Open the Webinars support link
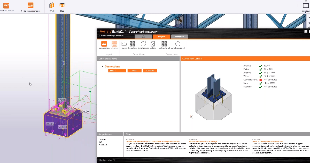 click(x=103, y=145)
